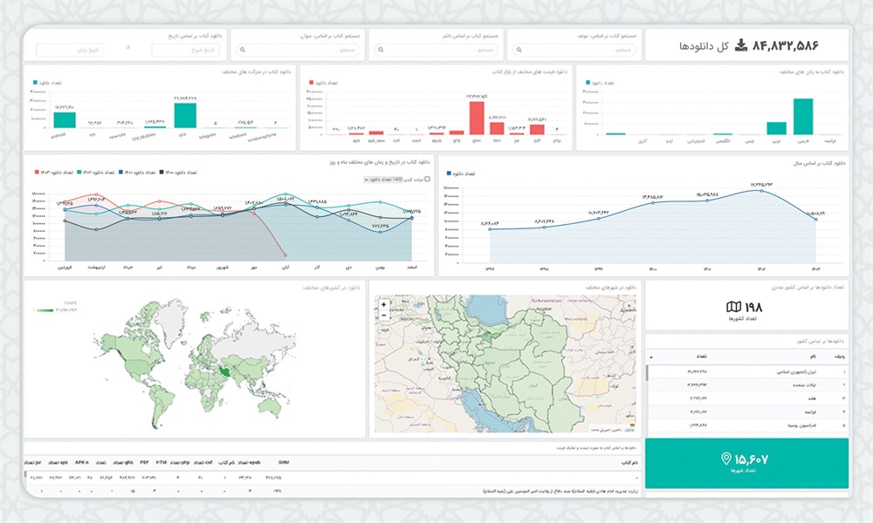873x523 pixels.
Task: Toggle the red 1403 series in monthly legend
Action: (x=37, y=173)
